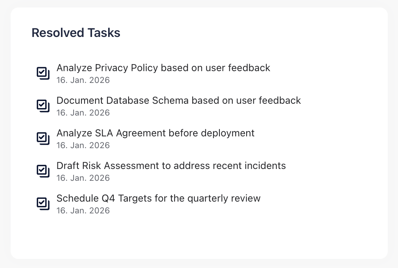
Task: Click the date under Document Database Schema
Action: 83,112
